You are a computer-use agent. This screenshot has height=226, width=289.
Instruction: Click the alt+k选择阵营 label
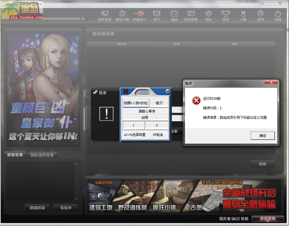click(134, 135)
